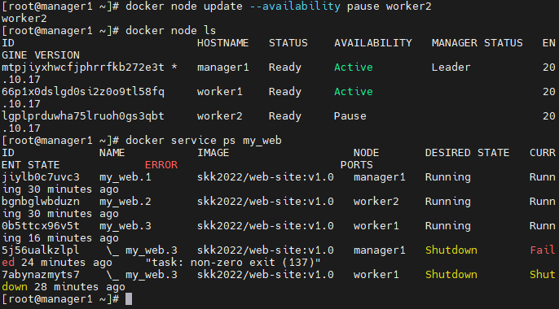Click the node ID mtpjiyxhwcfjphrrfkb272e3t
The height and width of the screenshot is (309, 559).
(83, 67)
